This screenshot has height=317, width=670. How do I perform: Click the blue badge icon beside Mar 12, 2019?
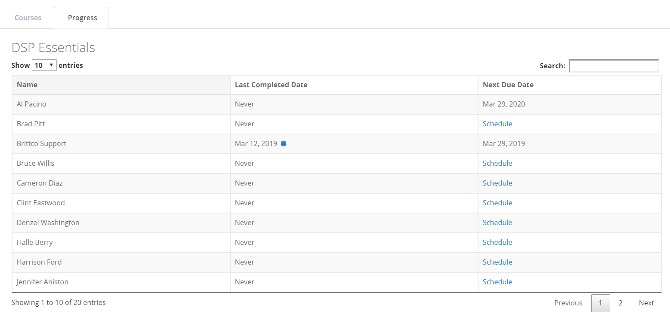pyautogui.click(x=284, y=144)
